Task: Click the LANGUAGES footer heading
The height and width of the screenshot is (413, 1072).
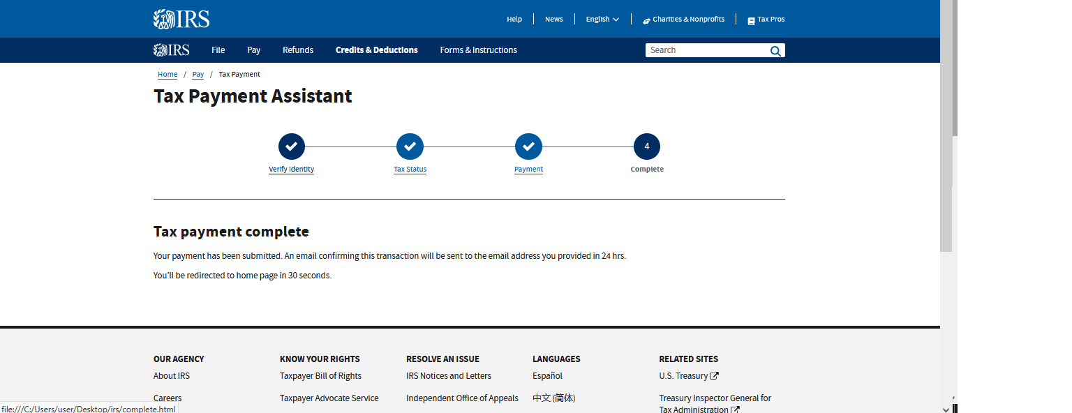Action: (x=556, y=359)
